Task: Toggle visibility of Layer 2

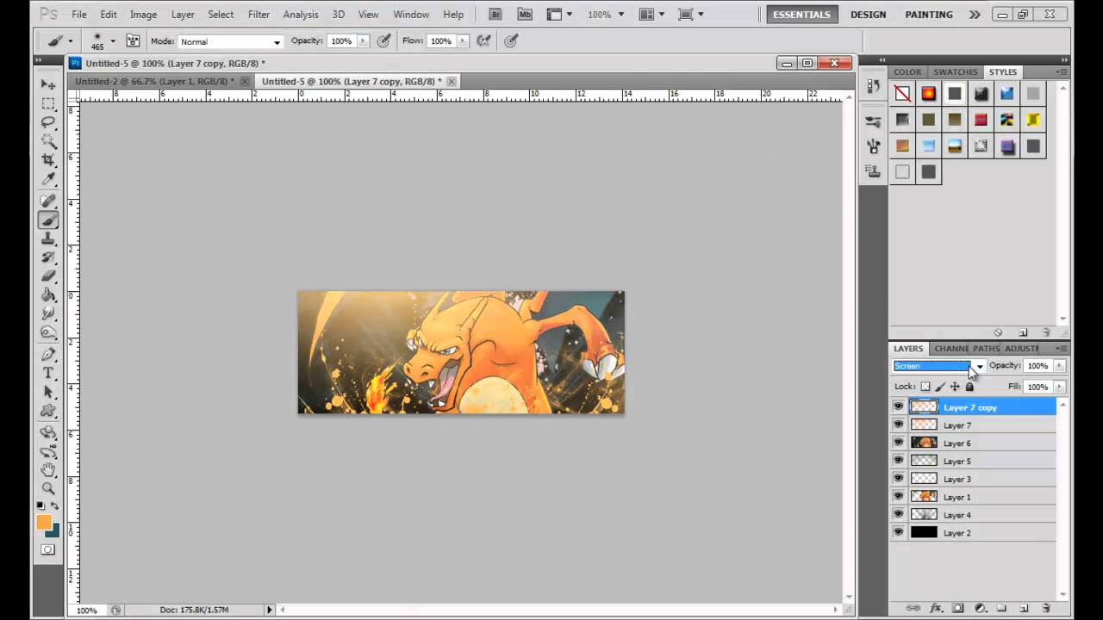Action: [899, 532]
